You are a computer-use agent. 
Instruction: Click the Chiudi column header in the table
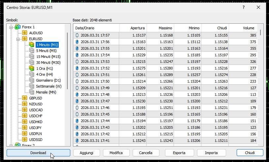tap(215, 28)
